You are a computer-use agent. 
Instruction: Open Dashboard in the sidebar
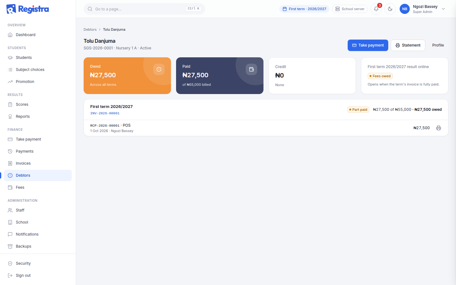click(x=38, y=35)
